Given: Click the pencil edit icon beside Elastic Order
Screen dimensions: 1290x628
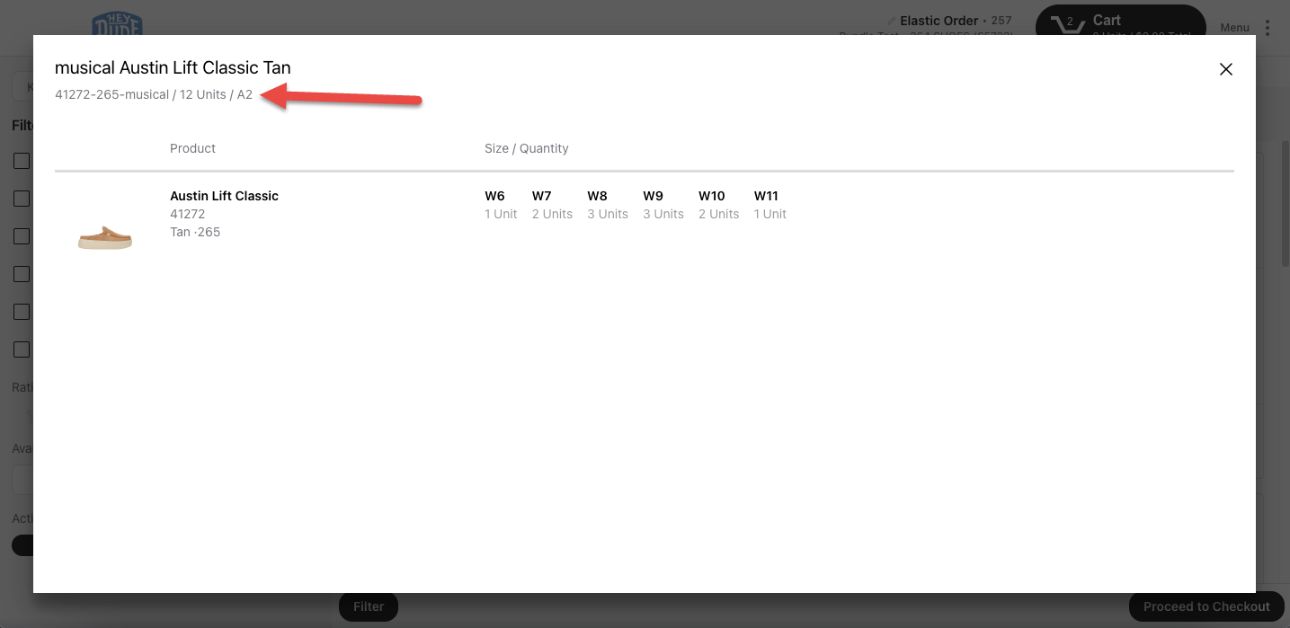Looking at the screenshot, I should 891,21.
